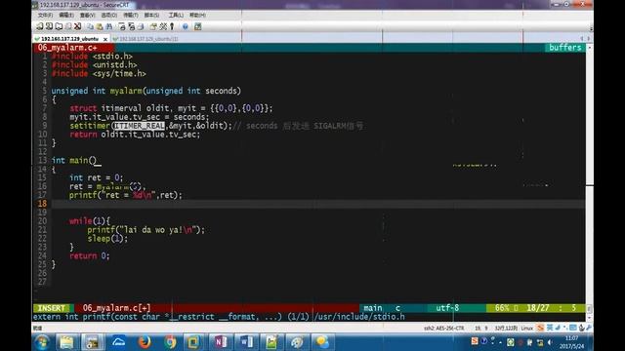Screen dimensions: 625x351
Task: Click the Print toolbar icon
Action: [141, 26]
